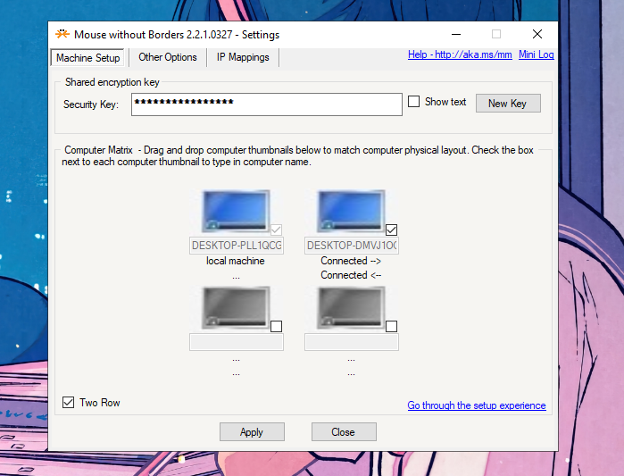The image size is (624, 476).
Task: Select the DESKTOP-PLL1QCG computer thumbnail
Action: coord(235,212)
